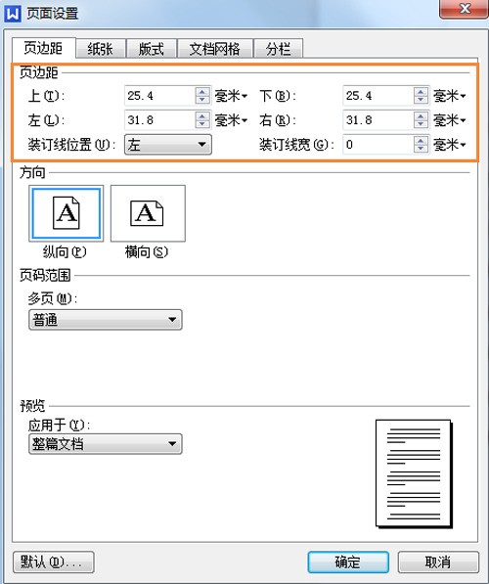The image size is (489, 584).
Task: Select landscape orientation 横向 icon
Action: tap(148, 213)
